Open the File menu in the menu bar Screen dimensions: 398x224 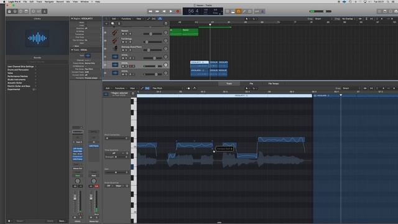25,1
